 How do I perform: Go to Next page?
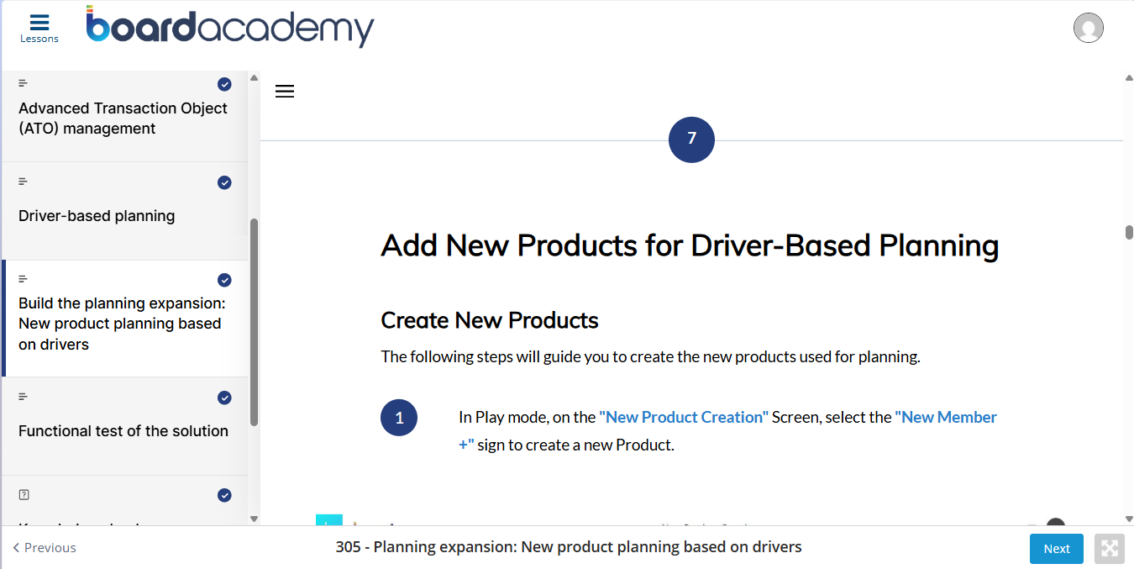pyautogui.click(x=1056, y=549)
